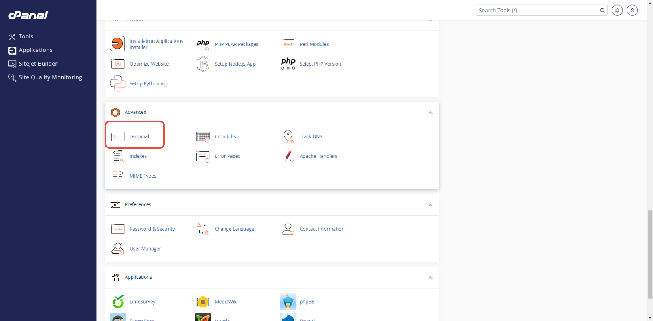Click the PHP PEAR Packages icon

(203, 44)
